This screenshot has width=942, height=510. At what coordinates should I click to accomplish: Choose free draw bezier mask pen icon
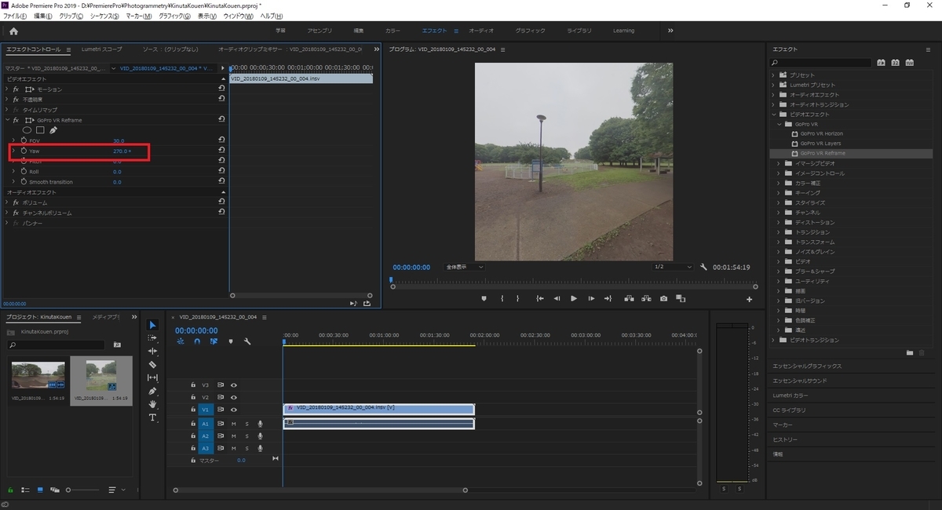tap(53, 130)
